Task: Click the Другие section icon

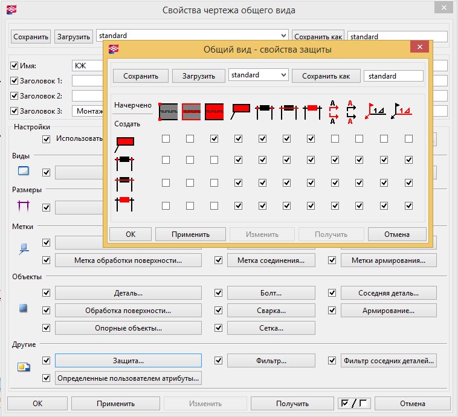Action: click(x=24, y=366)
